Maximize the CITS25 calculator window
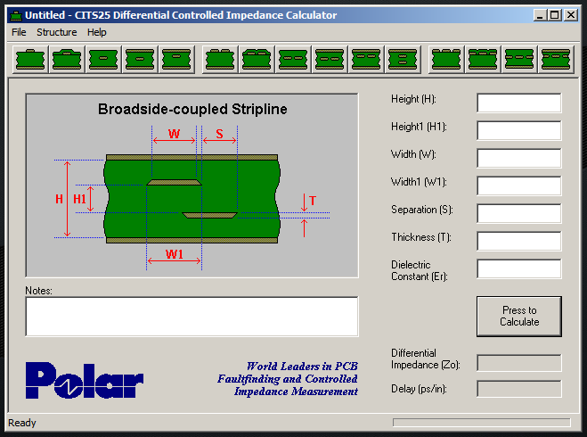Image resolution: width=587 pixels, height=437 pixels. 554,15
